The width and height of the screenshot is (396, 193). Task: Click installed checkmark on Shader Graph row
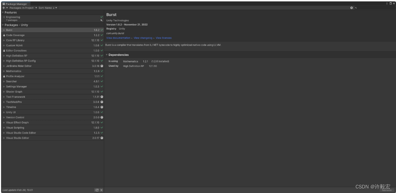tap(102, 92)
